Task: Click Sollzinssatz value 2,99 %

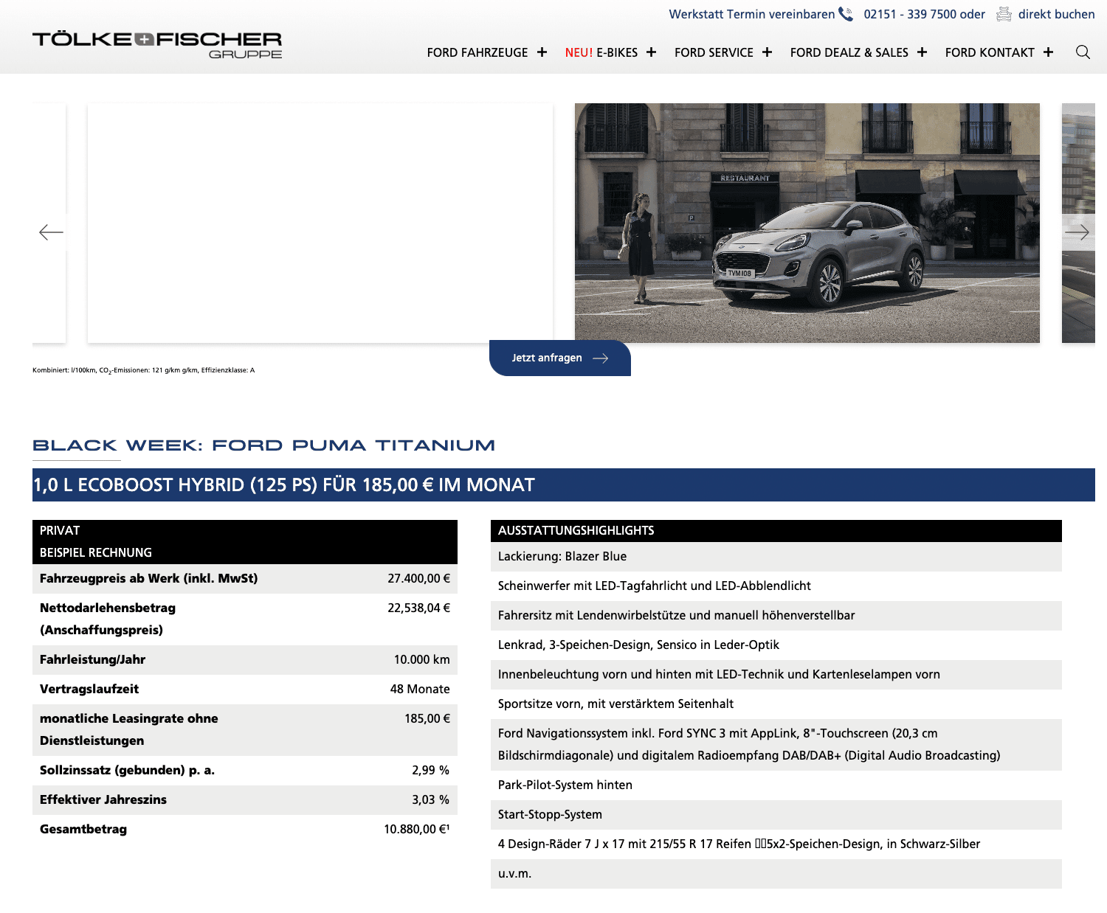Action: pos(430,770)
